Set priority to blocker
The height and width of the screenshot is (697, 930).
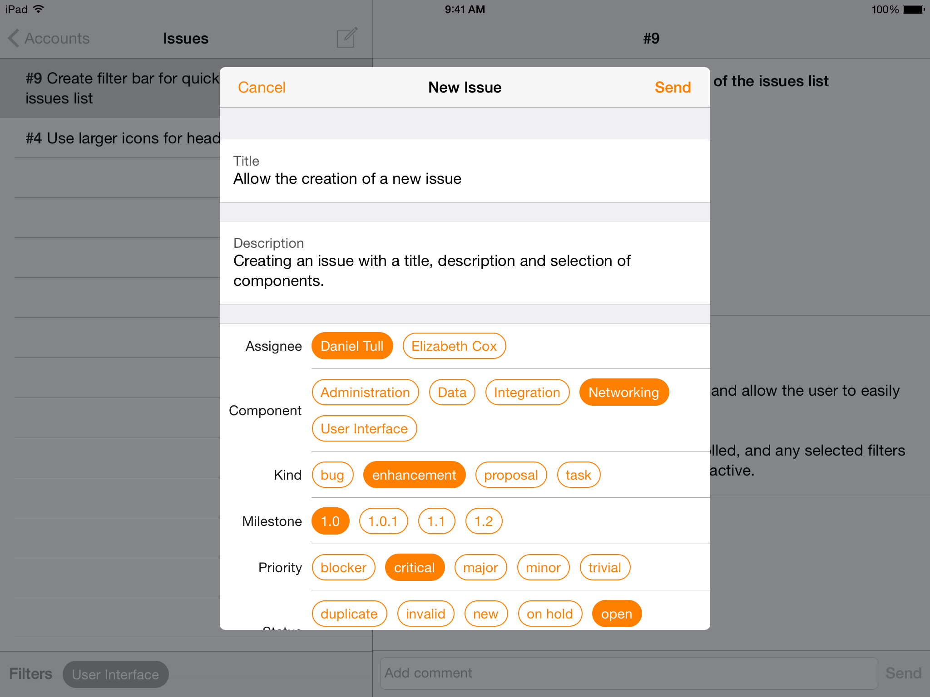coord(343,568)
